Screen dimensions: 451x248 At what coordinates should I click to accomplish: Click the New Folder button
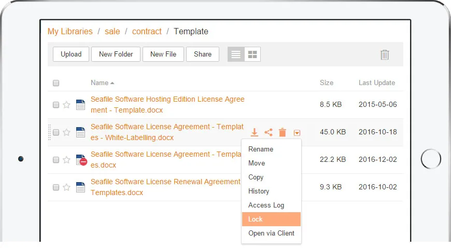tap(116, 54)
